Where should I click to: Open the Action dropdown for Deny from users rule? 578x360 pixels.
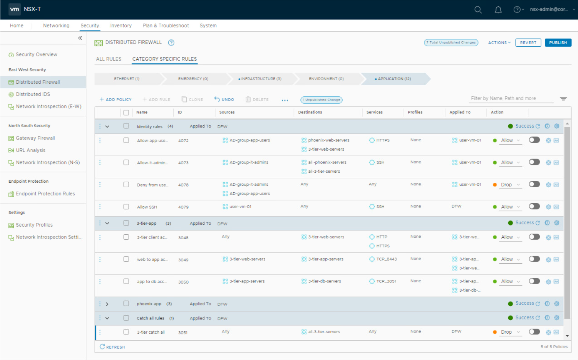click(511, 185)
